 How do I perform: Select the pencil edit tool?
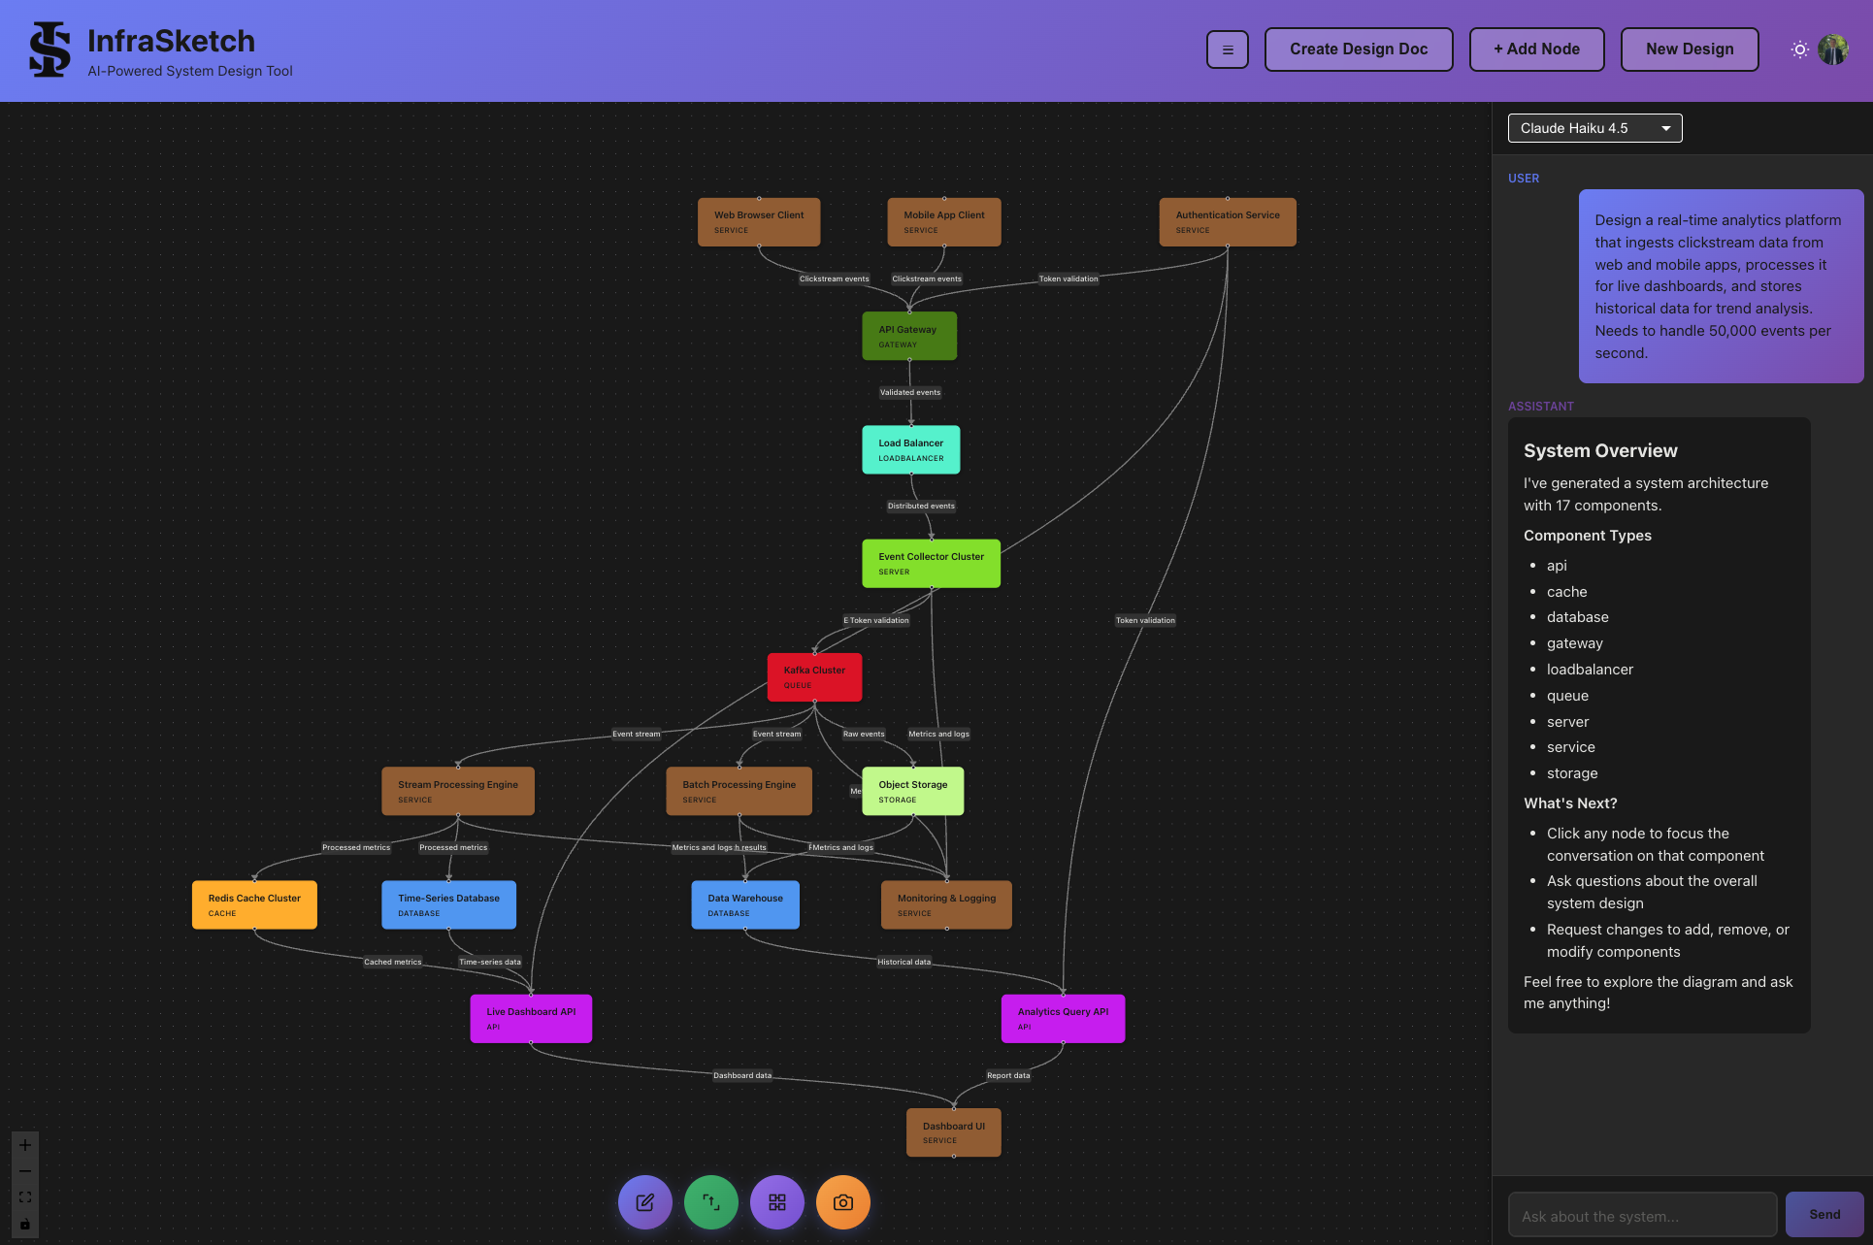pos(644,1201)
